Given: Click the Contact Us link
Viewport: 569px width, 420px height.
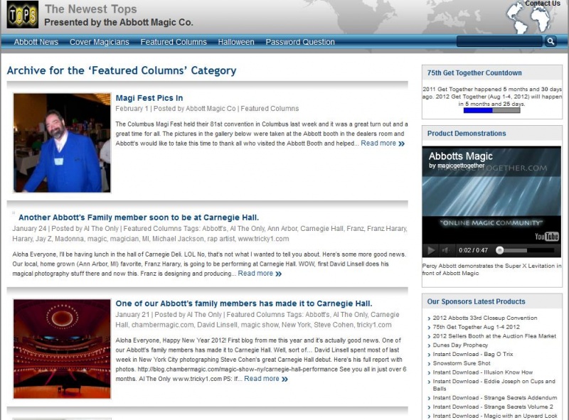Looking at the screenshot, I should pyautogui.click(x=543, y=4).
